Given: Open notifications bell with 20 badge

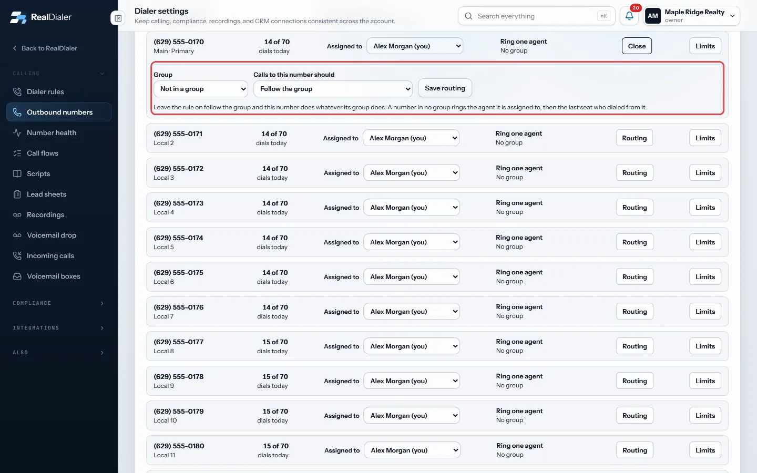Looking at the screenshot, I should tap(629, 16).
